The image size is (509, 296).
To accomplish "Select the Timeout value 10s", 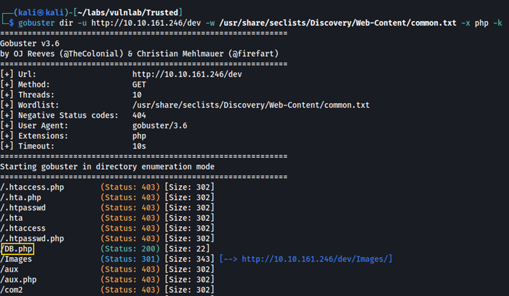I will pyautogui.click(x=139, y=146).
